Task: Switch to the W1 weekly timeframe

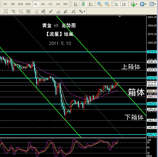Action: pyautogui.click(x=58, y=4)
